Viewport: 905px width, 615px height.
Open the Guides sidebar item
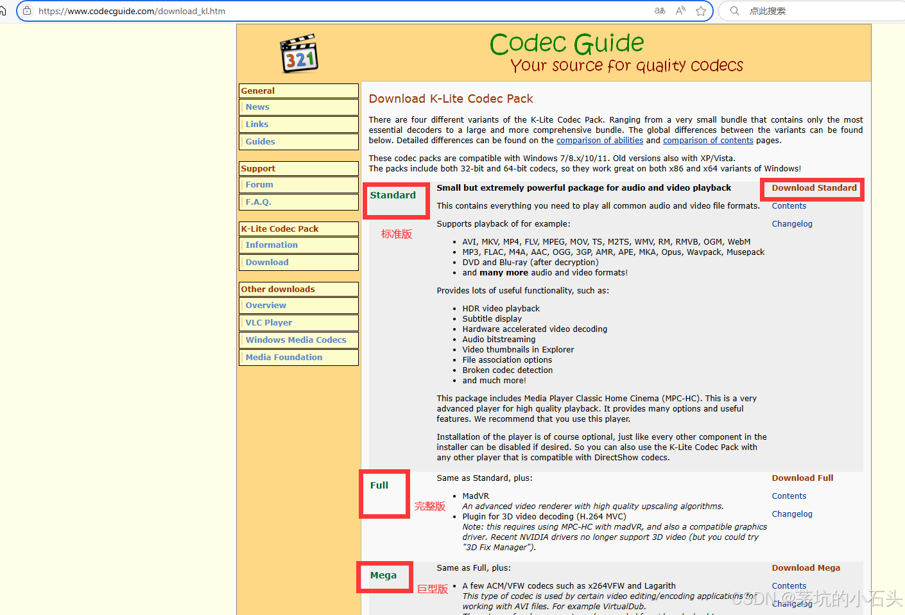(x=298, y=142)
